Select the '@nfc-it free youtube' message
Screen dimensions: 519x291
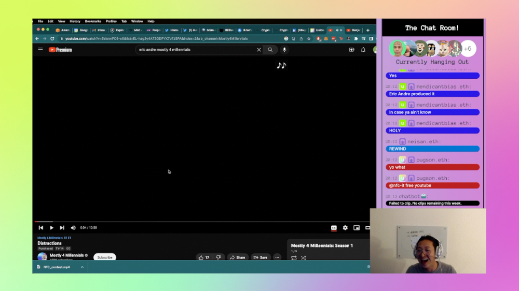433,185
